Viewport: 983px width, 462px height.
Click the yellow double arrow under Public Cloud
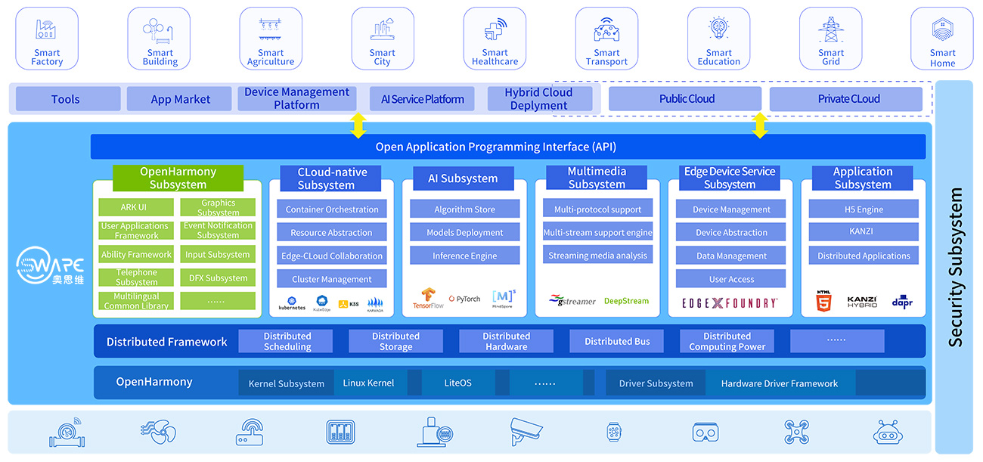760,126
